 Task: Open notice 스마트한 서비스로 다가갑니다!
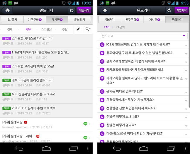click(46, 41)
